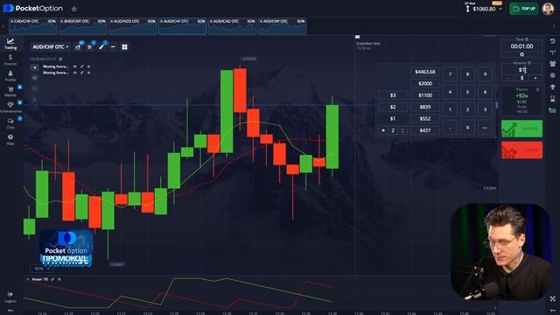Click the expiration time 00:01:00 field
Screen dimensions: 560x315
pyautogui.click(x=521, y=46)
